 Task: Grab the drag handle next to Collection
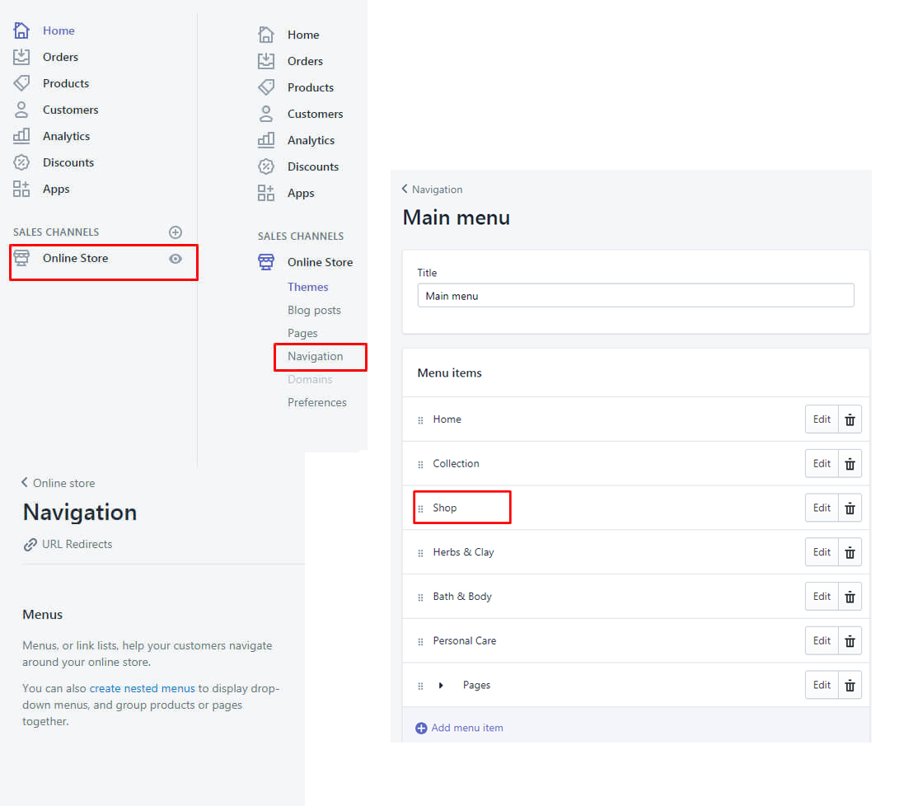click(421, 465)
